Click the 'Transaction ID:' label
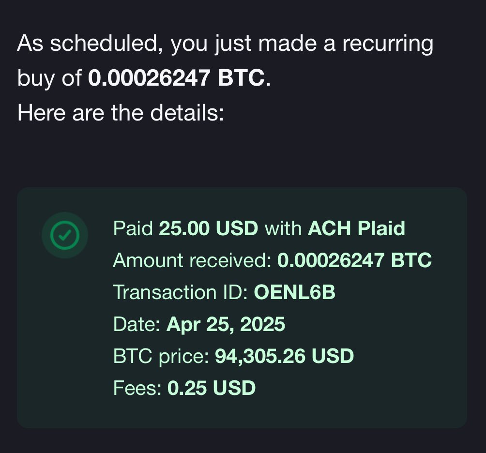This screenshot has height=453, width=486. tap(181, 292)
